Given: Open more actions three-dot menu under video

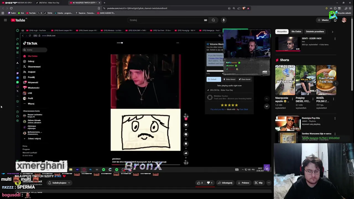Looking at the screenshot, I should coord(269,183).
